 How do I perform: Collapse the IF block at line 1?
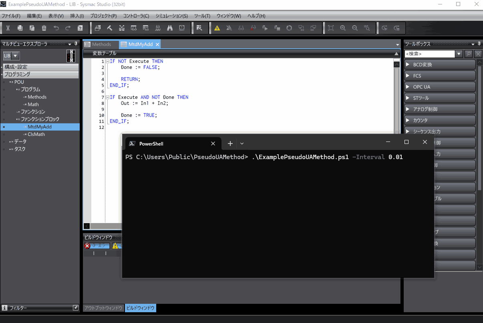[107, 62]
